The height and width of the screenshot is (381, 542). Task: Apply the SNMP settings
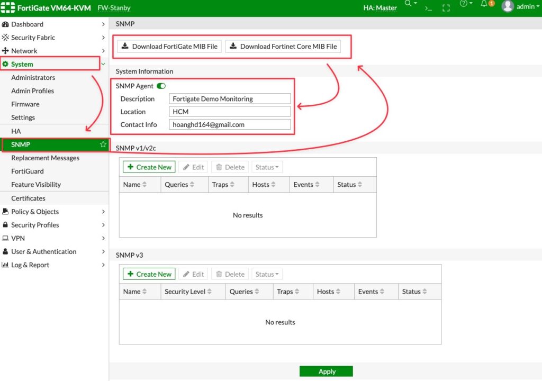326,371
